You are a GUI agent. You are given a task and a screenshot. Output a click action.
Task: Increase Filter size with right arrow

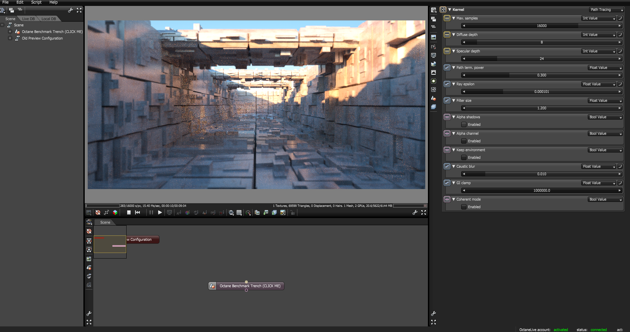[620, 108]
